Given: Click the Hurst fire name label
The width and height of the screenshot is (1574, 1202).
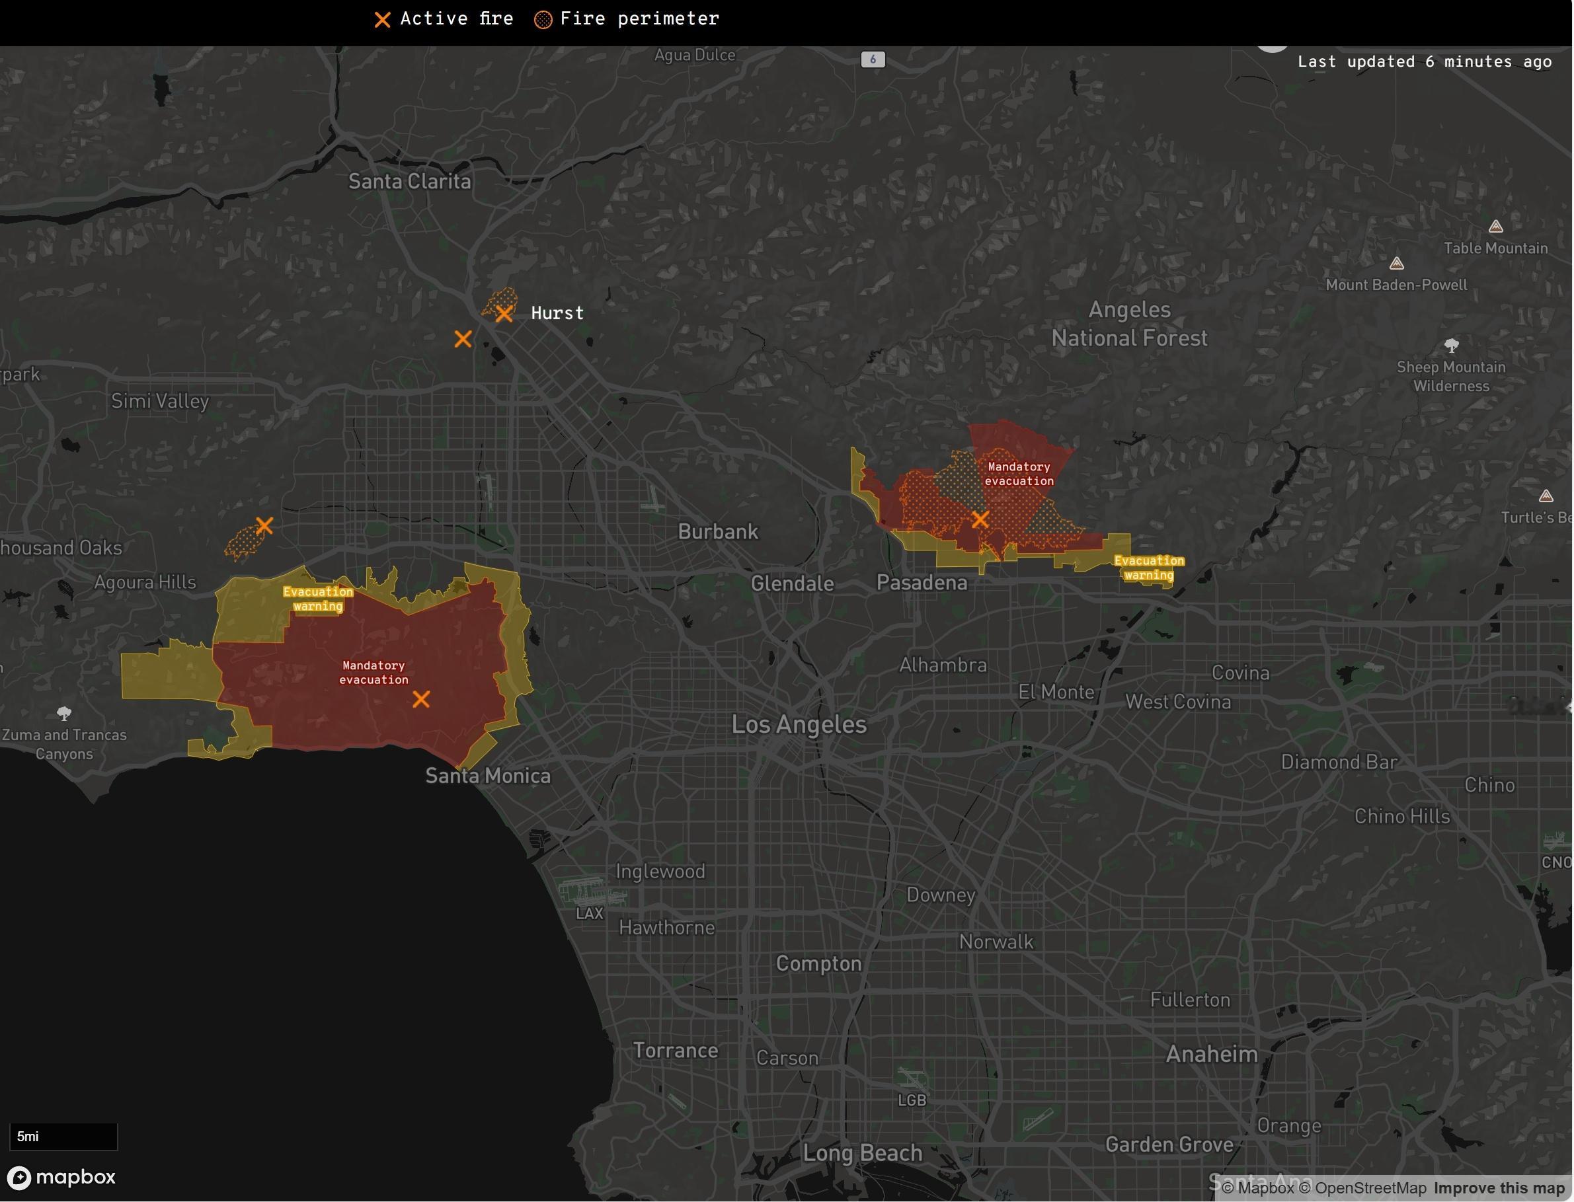Looking at the screenshot, I should (557, 313).
